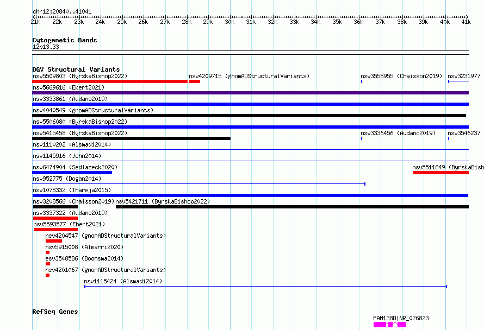Screen dimensions: 484x330
Task: Click the nsv5415458 (ByrskaBishop2022) label
Action: point(80,133)
